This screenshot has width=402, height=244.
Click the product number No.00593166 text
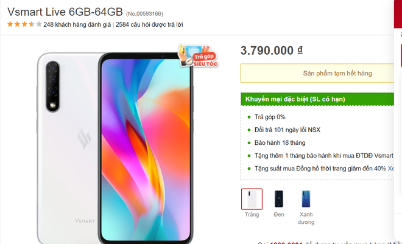[x=144, y=14]
